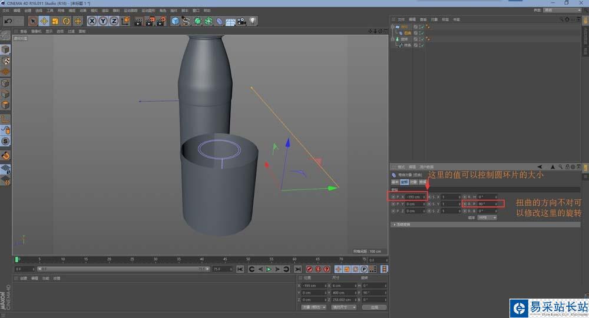This screenshot has height=318, width=589.
Task: Add a Cube primitive object
Action: coord(175,21)
